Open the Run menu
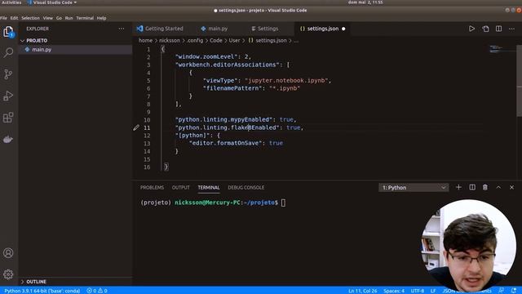The width and height of the screenshot is (522, 294). [x=69, y=18]
